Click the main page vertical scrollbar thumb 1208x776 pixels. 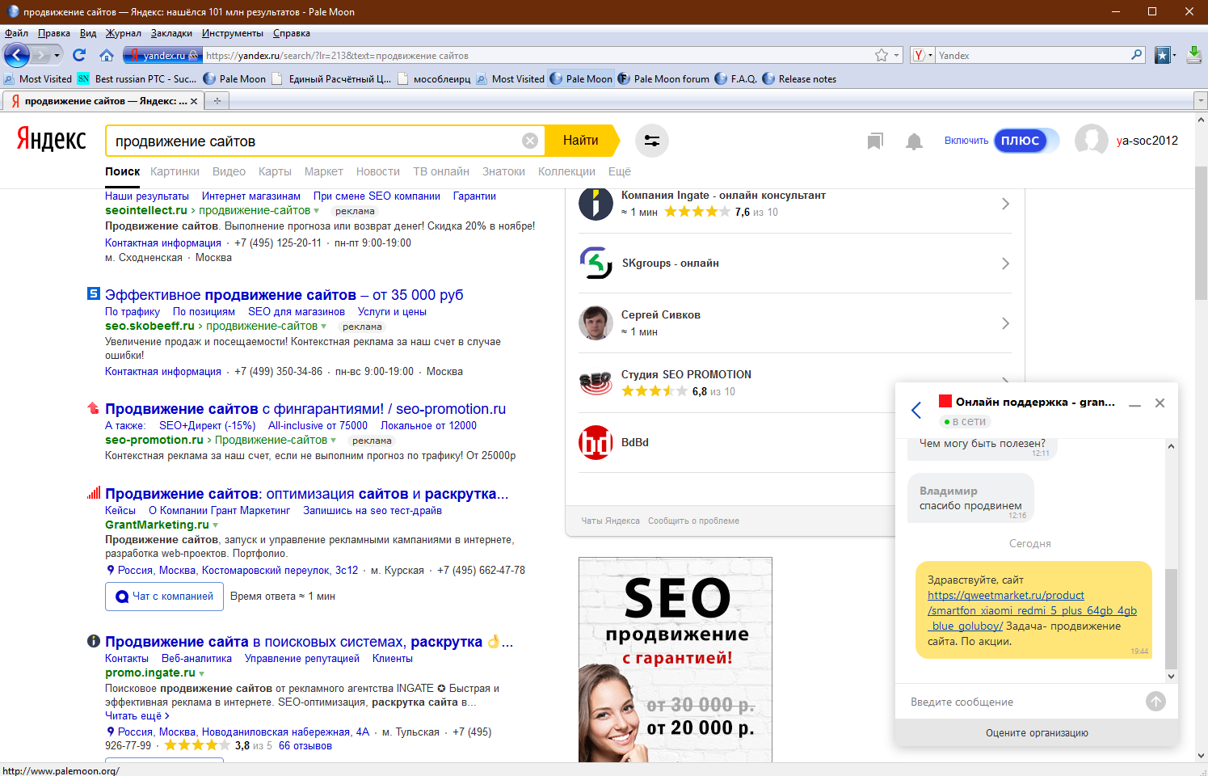(1201, 233)
